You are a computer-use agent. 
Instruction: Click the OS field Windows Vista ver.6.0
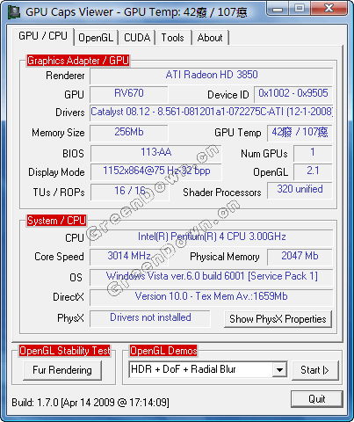pos(212,277)
